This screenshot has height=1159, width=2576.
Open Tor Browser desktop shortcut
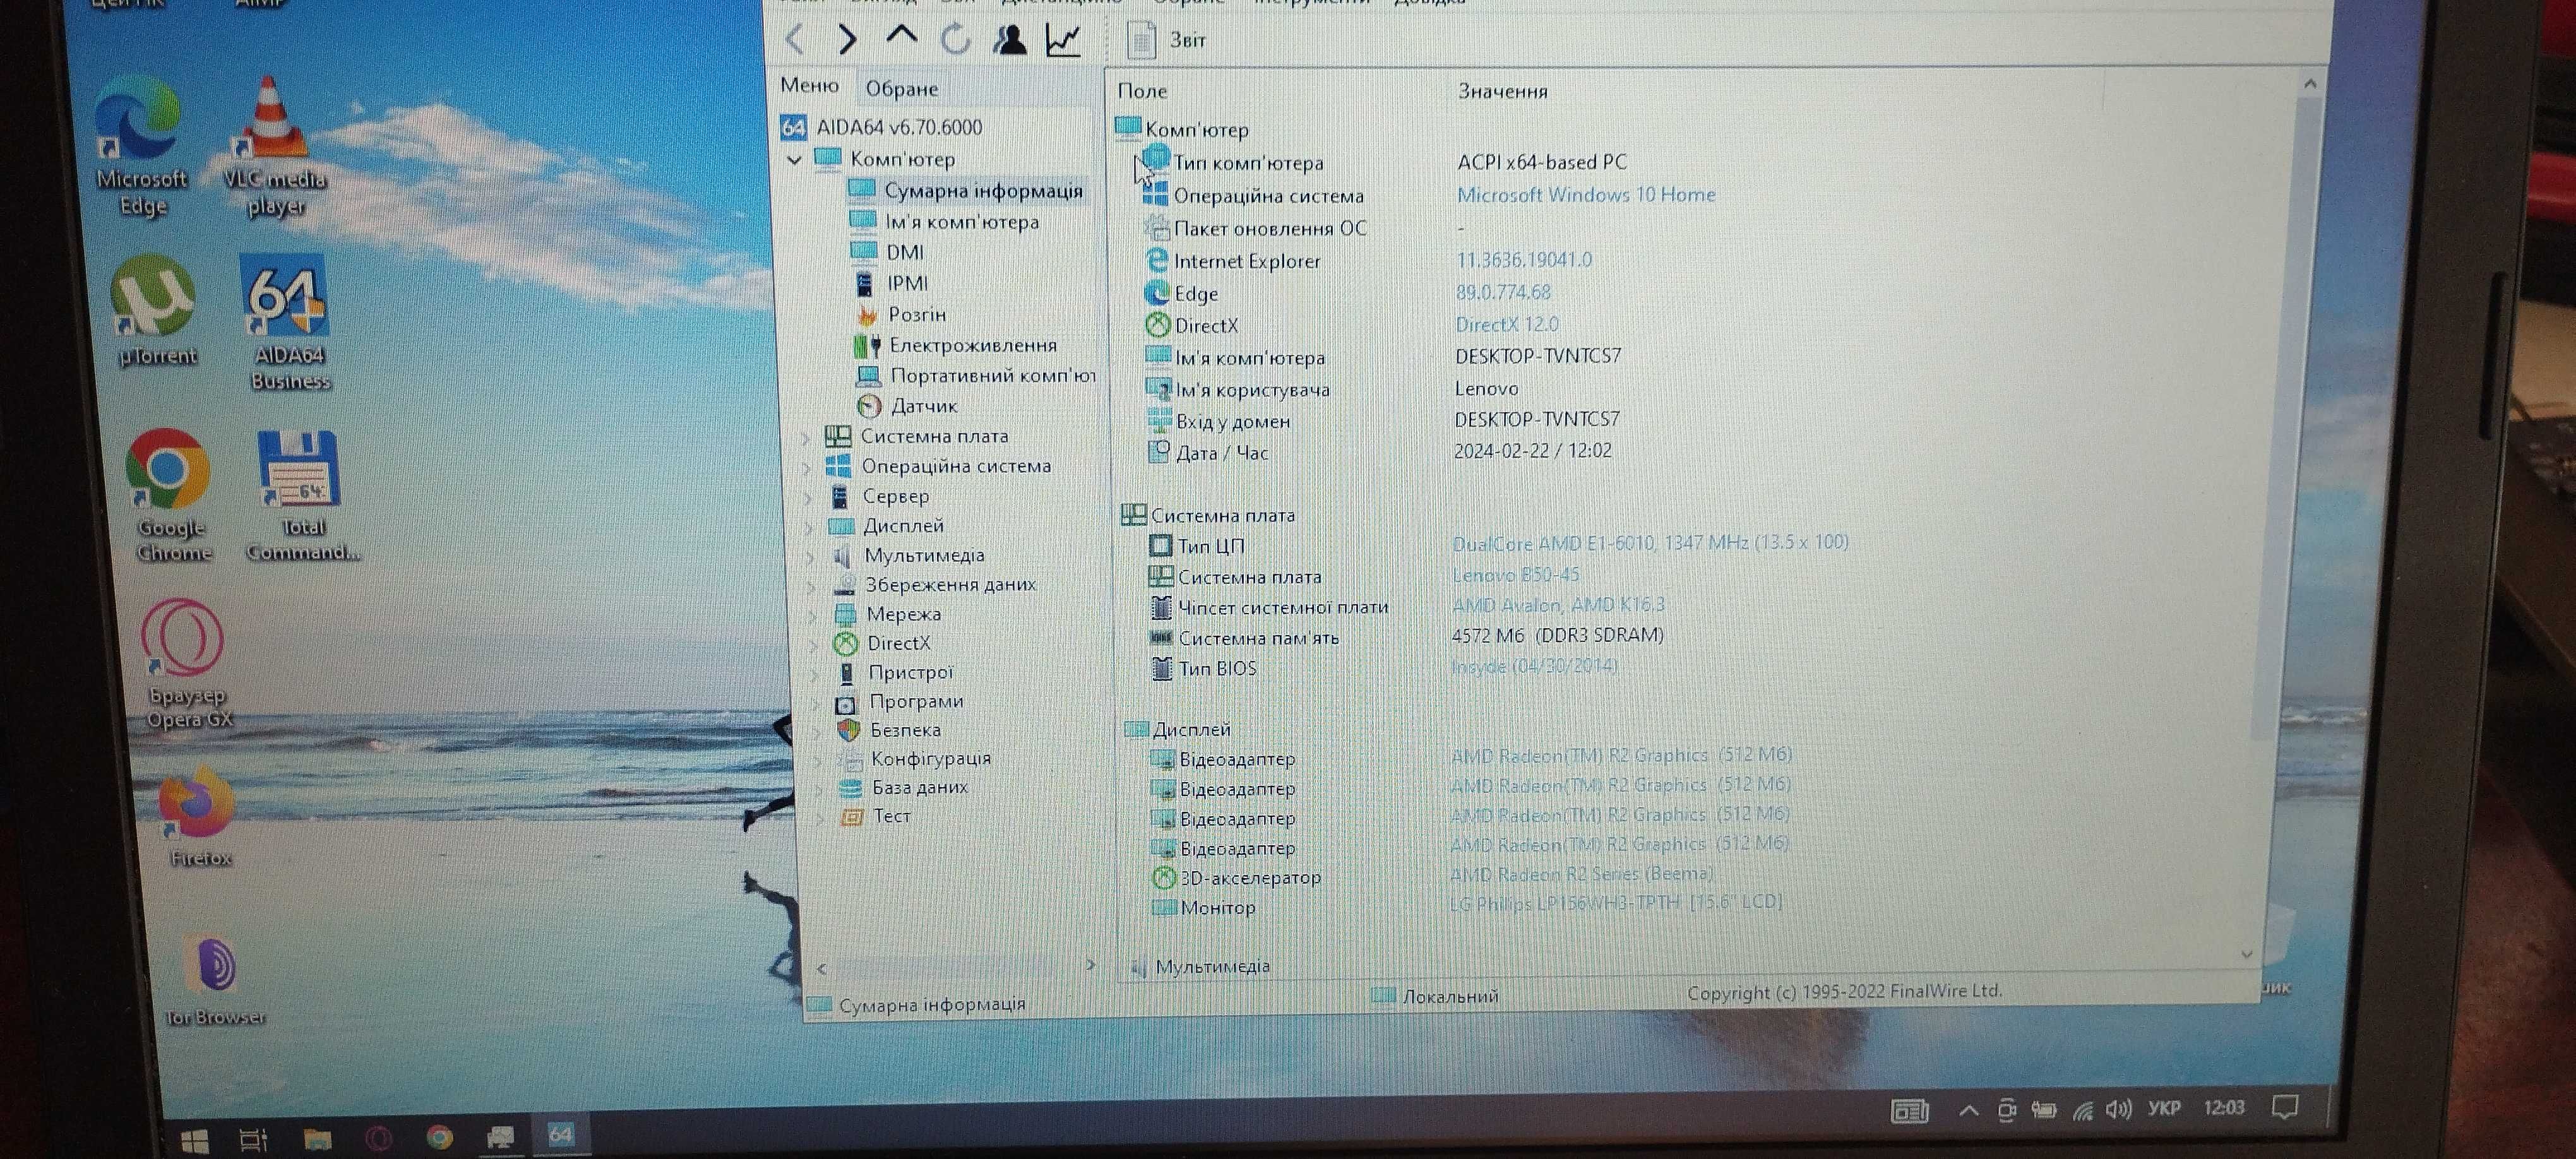pos(214,982)
